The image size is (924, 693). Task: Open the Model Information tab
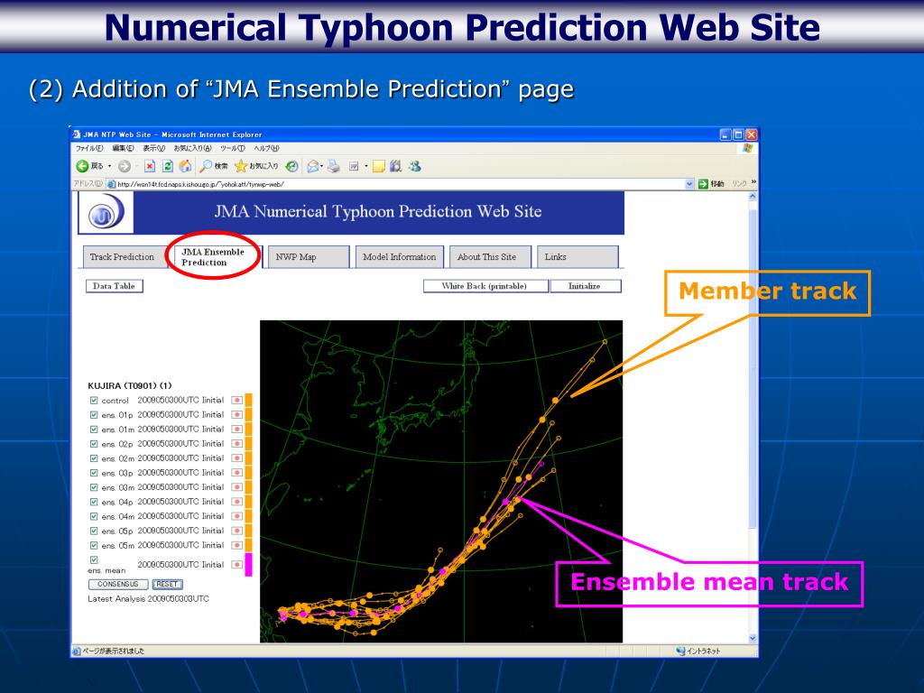pos(400,257)
